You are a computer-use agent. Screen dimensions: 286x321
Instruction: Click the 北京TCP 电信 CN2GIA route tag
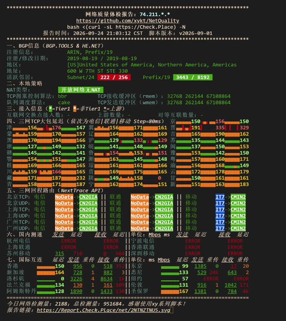coord(88,197)
